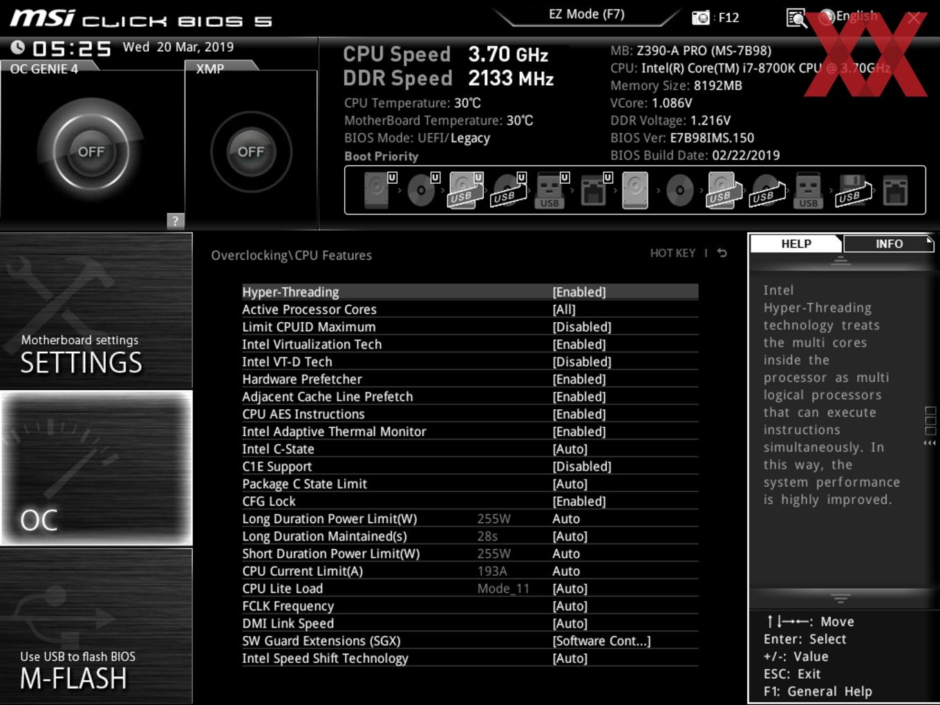Open the BIOS search magnifier icon
The image size is (940, 705).
797,18
